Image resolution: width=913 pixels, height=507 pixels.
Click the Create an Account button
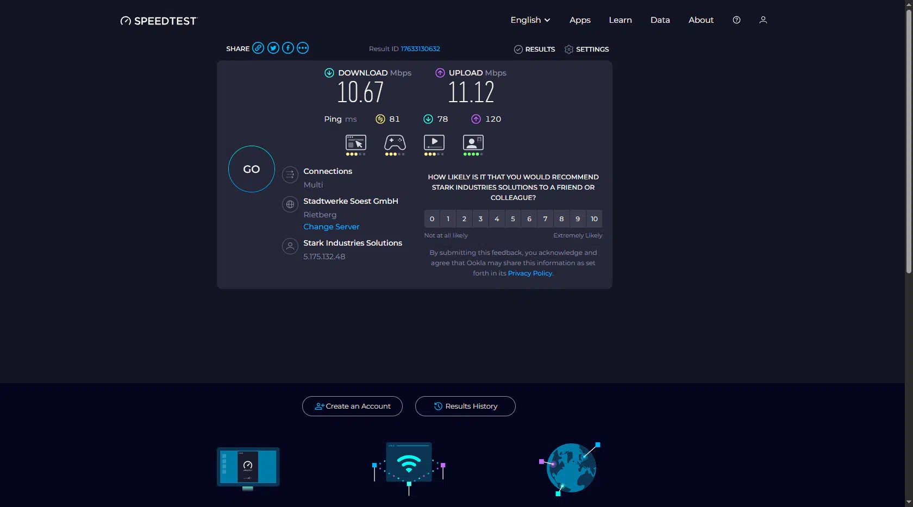click(x=352, y=406)
